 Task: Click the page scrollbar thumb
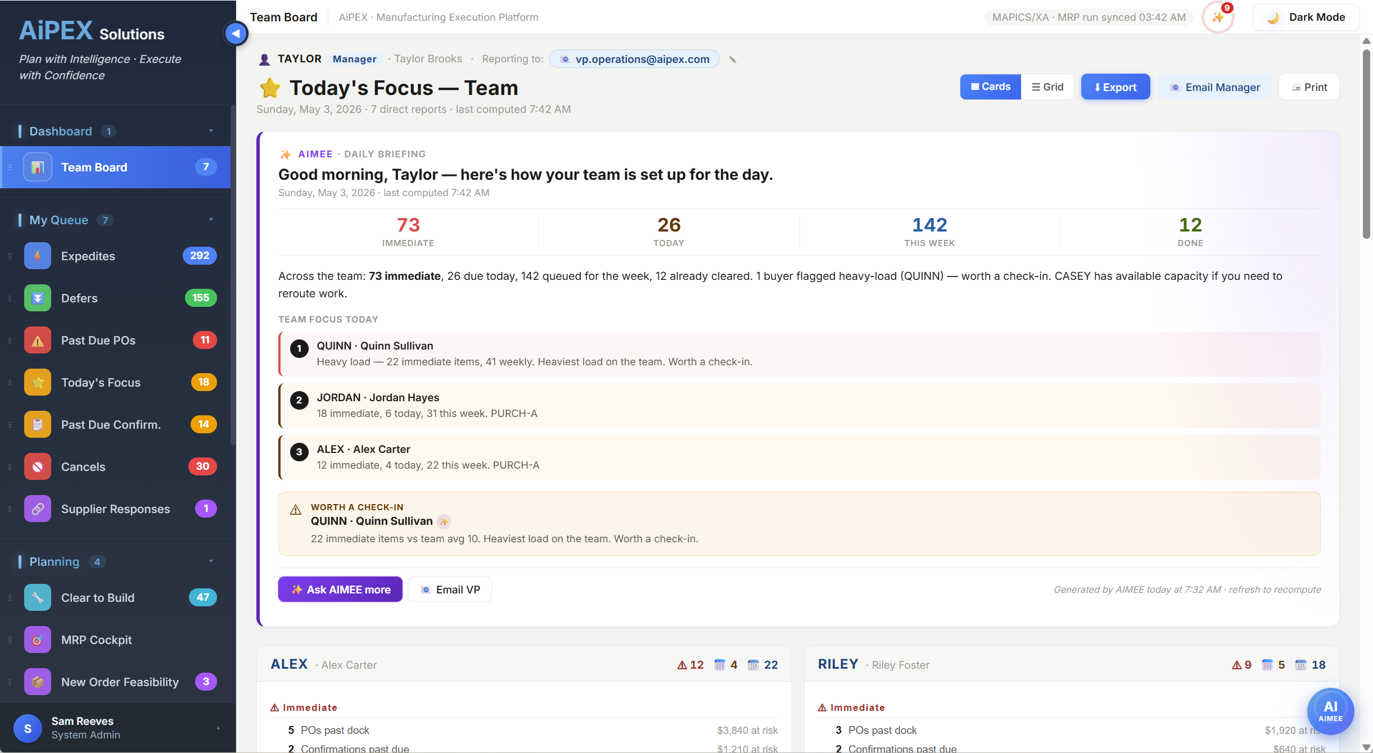(x=1366, y=144)
